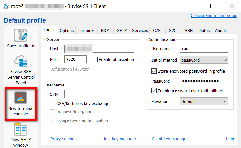The height and width of the screenshot is (148, 241).
Task: Switch to the RDP tab
Action: tap(105, 30)
